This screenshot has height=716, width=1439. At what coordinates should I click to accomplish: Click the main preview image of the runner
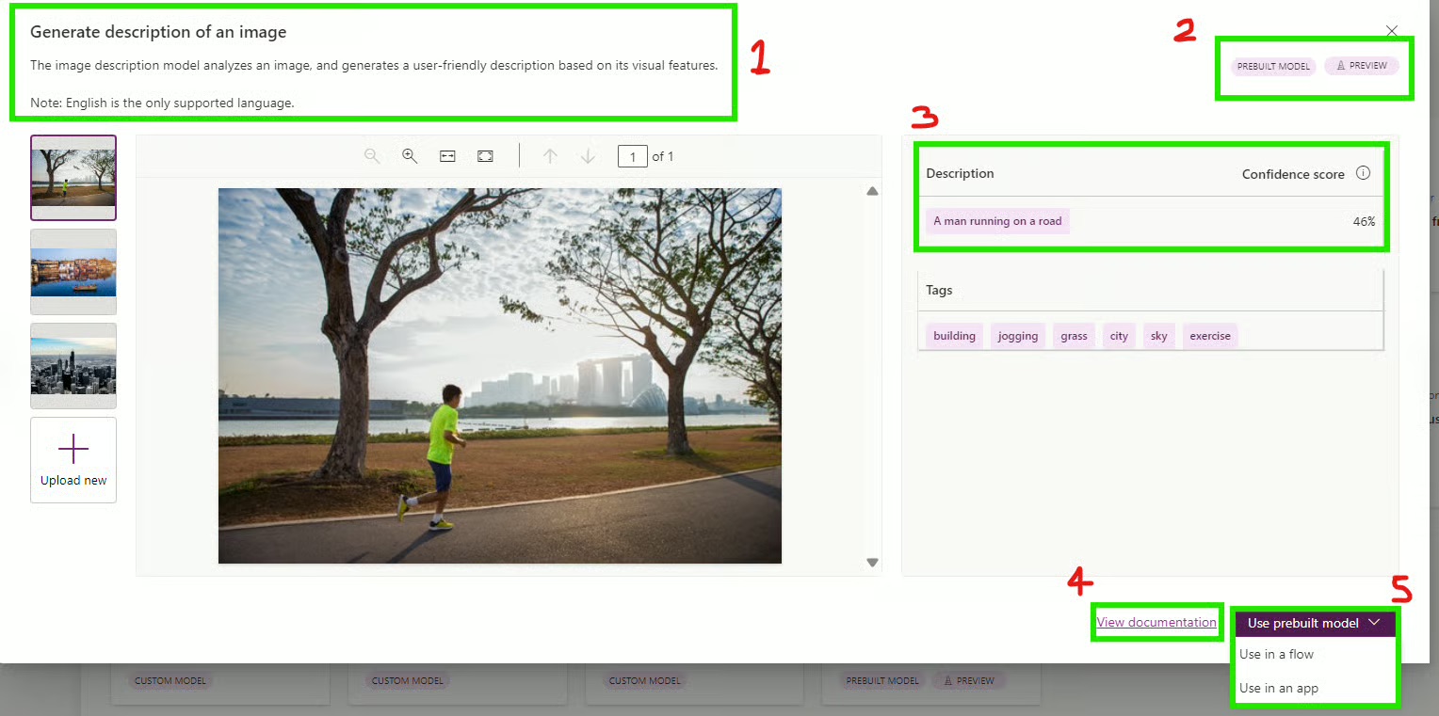(x=500, y=375)
